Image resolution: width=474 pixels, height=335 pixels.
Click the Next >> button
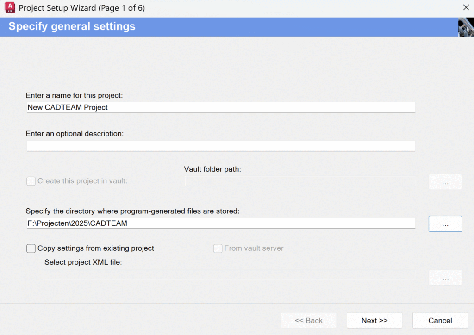(374, 320)
